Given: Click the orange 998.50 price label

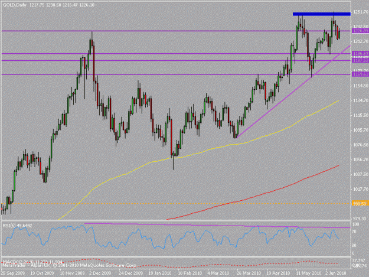Looking at the screenshot, I should [x=360, y=203].
